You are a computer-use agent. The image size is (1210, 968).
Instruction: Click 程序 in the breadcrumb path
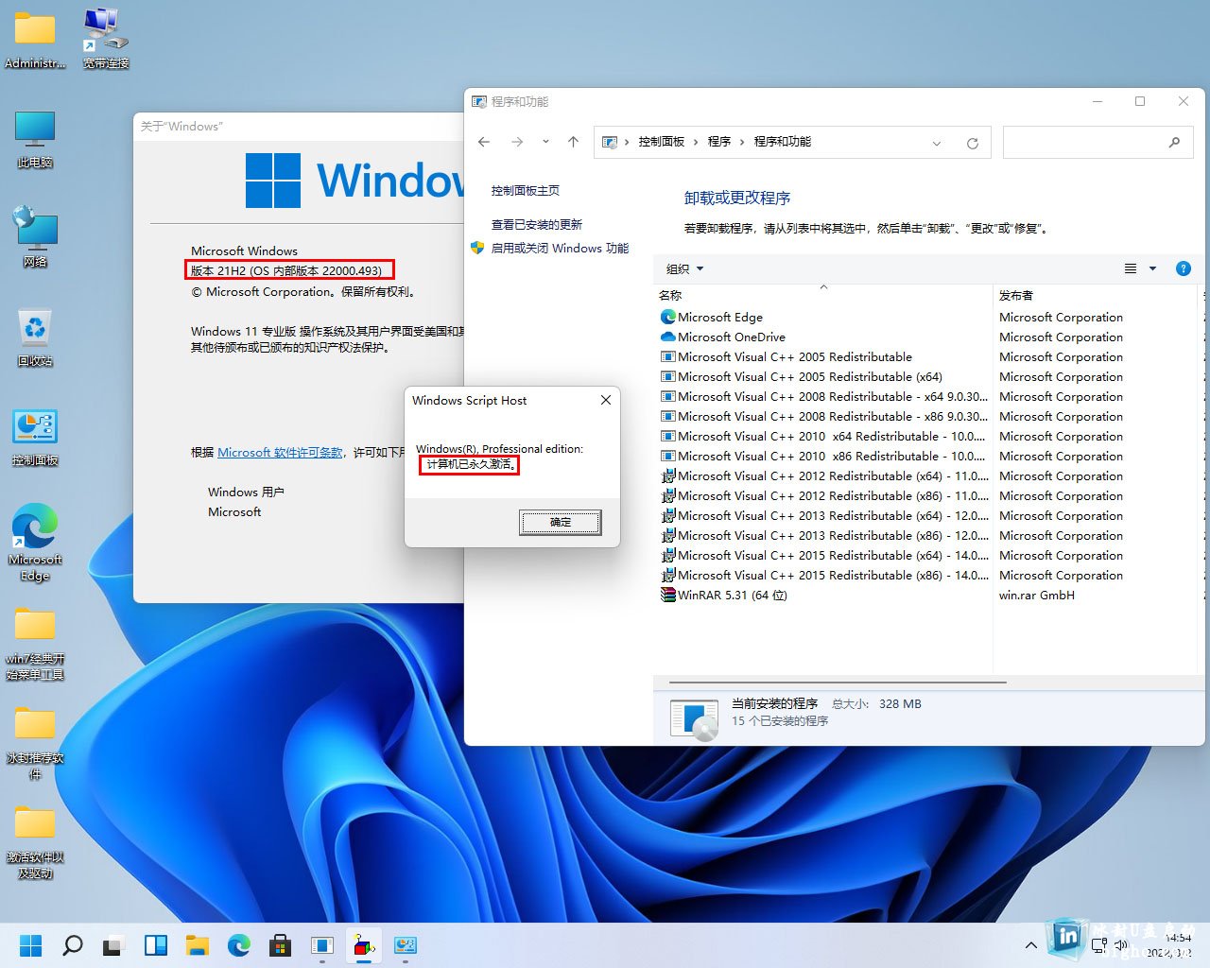[719, 142]
